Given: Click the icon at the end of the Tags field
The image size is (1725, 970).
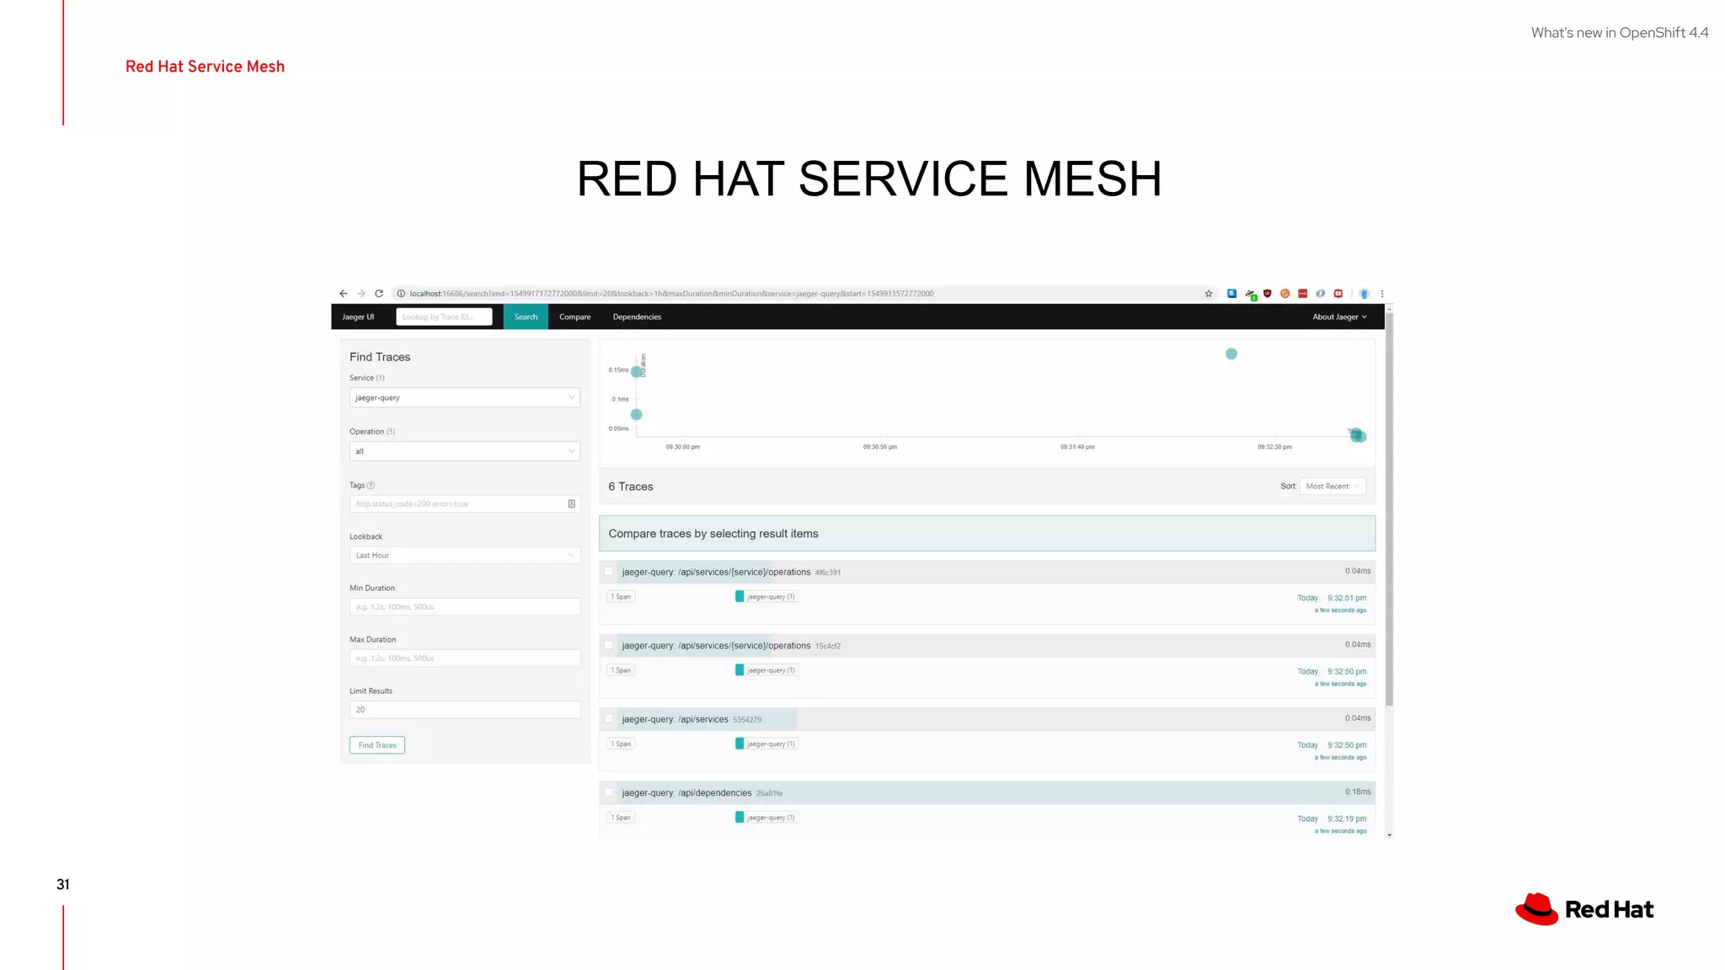Looking at the screenshot, I should 571,504.
